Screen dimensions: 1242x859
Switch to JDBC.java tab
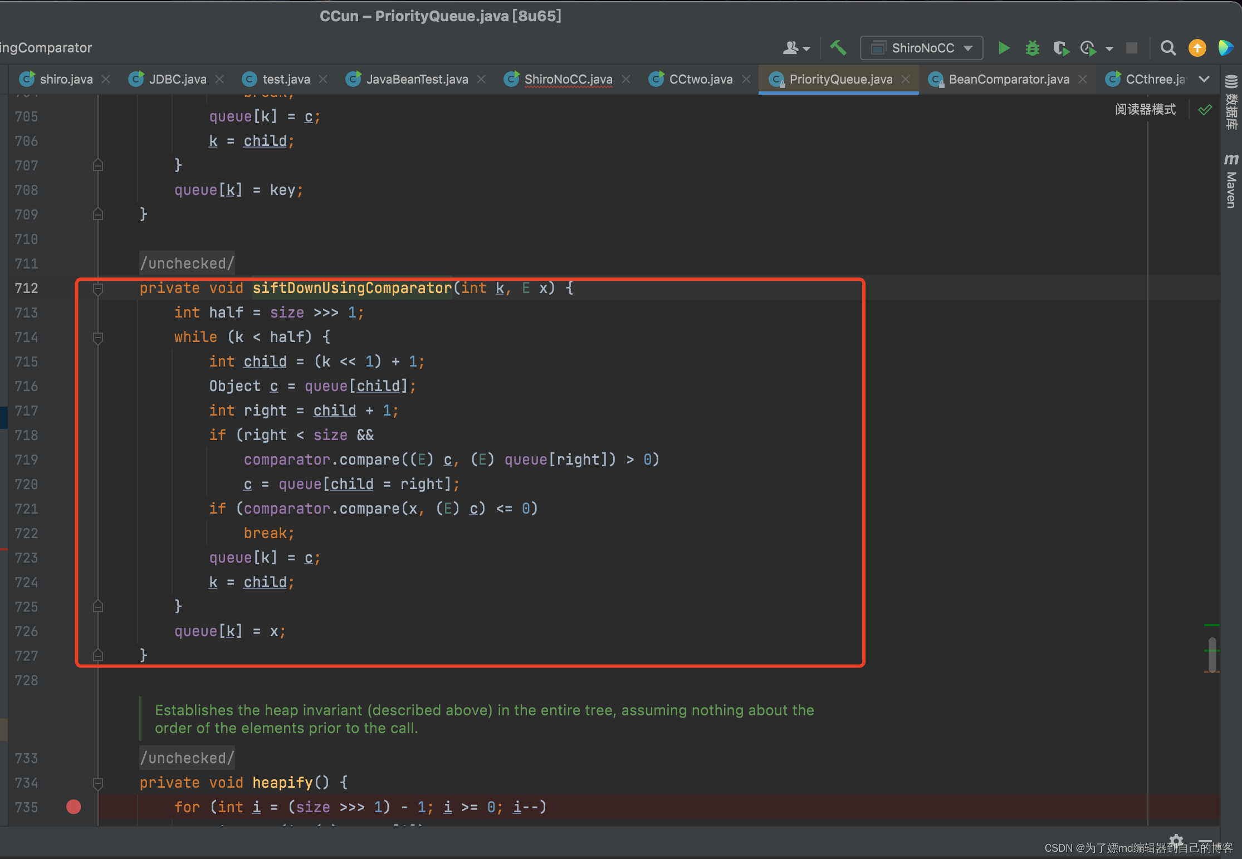point(168,79)
